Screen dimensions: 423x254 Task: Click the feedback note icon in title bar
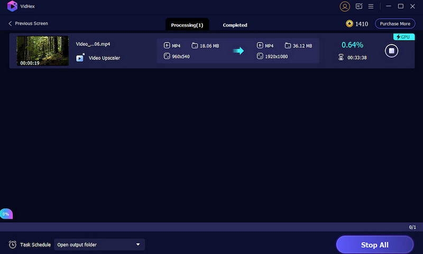359,7
